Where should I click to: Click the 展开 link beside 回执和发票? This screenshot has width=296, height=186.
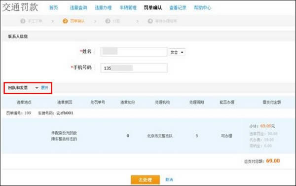click(44, 88)
